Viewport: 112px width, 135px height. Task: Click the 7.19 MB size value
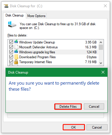[x=91, y=62]
